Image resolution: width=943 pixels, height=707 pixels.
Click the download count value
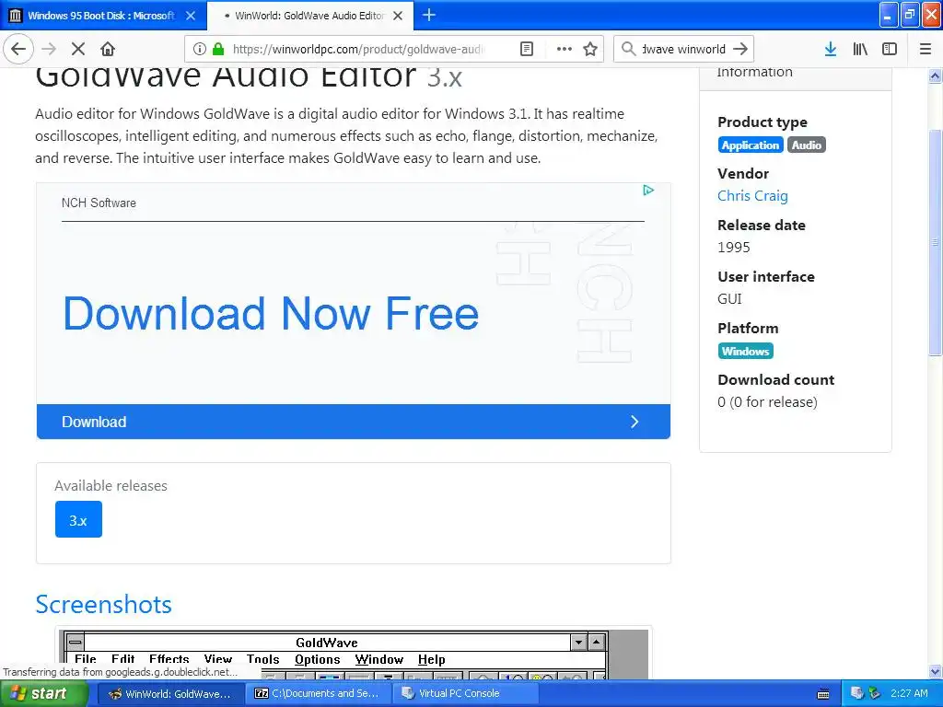(767, 402)
